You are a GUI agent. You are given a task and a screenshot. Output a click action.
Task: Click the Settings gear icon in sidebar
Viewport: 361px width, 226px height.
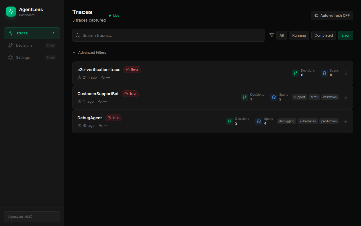(11, 58)
